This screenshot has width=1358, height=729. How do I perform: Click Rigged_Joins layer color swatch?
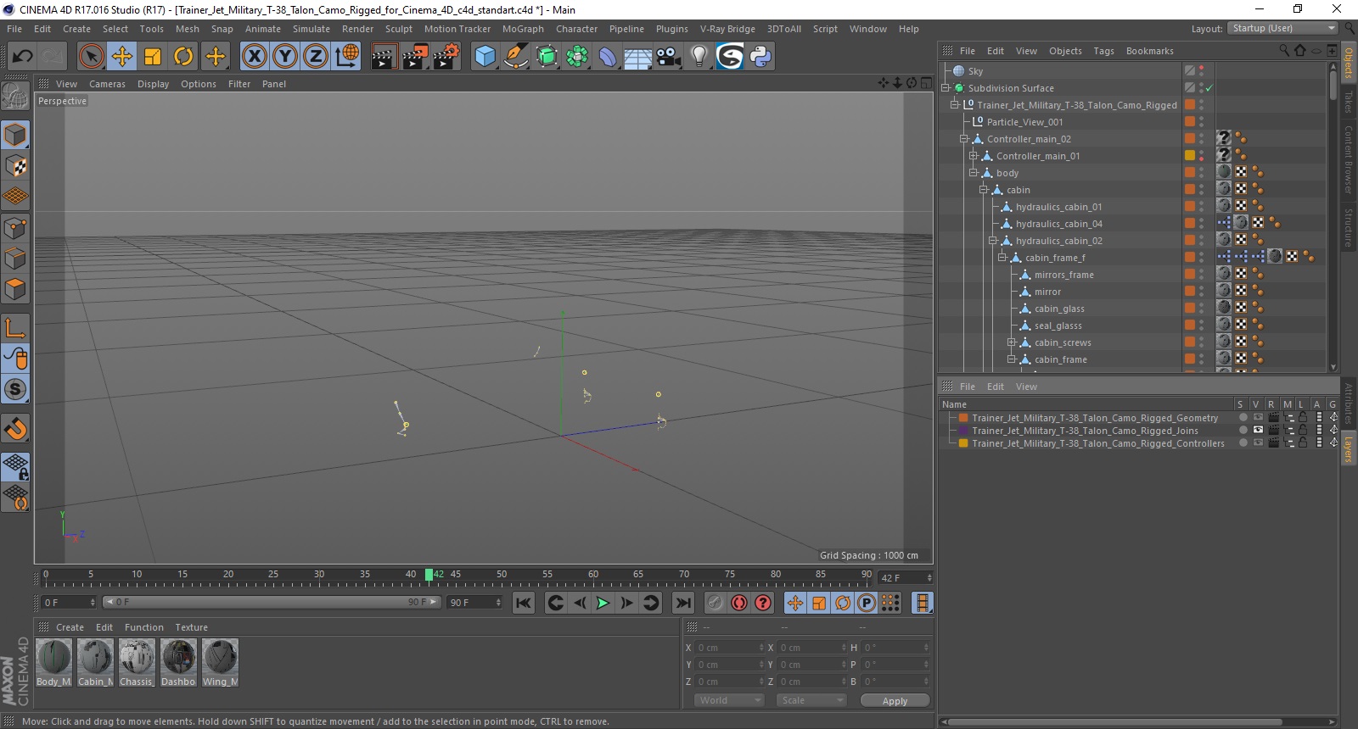click(963, 431)
